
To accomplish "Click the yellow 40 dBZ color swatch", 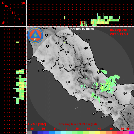I will tap(97, 132).
